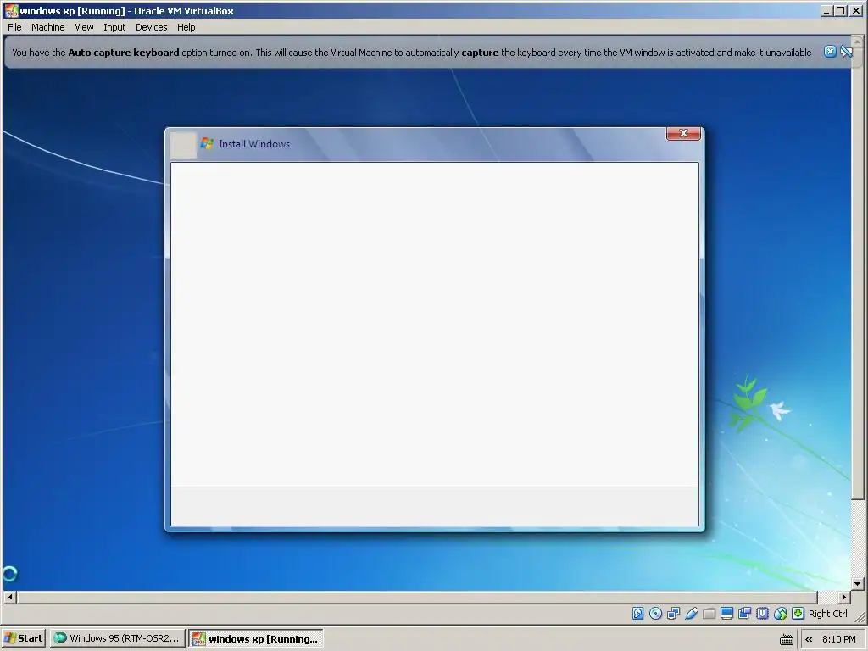Viewport: 868px width, 651px height.
Task: Dismiss the Auto capture keyboard notification
Action: [830, 52]
